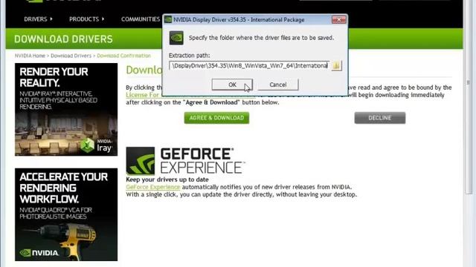The image size is (476, 267).
Task: Click the NVIDIA icon in dialog title bar
Action: [x=168, y=20]
